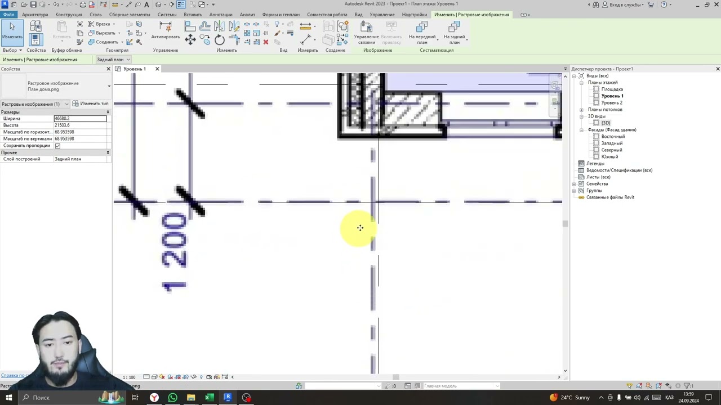
Task: Open the Растровые изображения (1) filter dropdown
Action: coord(35,104)
